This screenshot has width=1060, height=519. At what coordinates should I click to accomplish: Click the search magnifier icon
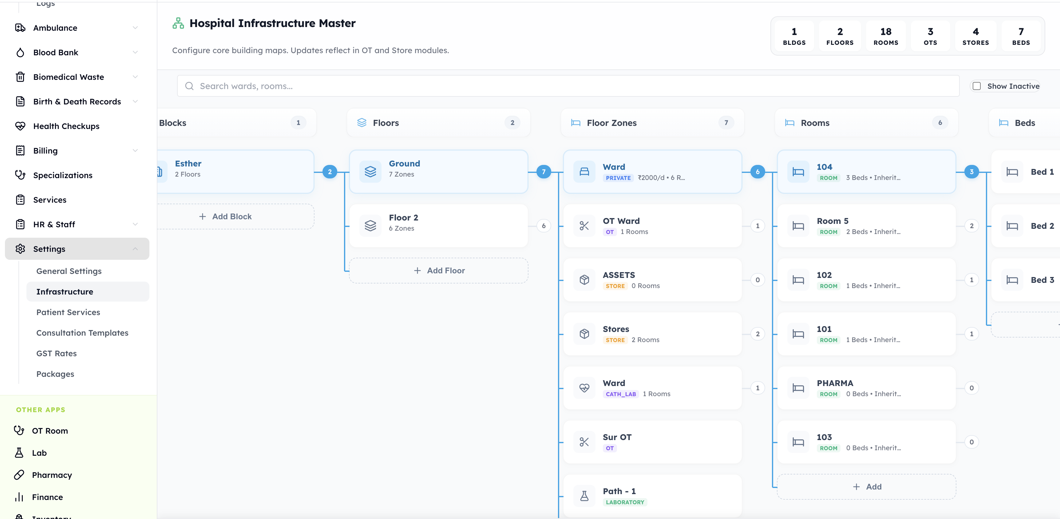tap(189, 86)
